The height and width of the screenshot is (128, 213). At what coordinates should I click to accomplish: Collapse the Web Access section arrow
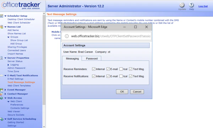[5, 98]
